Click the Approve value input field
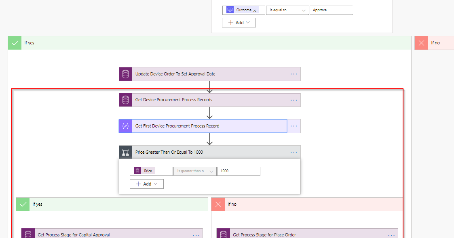Image resolution: width=454 pixels, height=238 pixels. (x=331, y=10)
